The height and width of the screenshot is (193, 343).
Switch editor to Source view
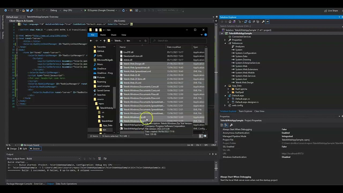pos(35,149)
